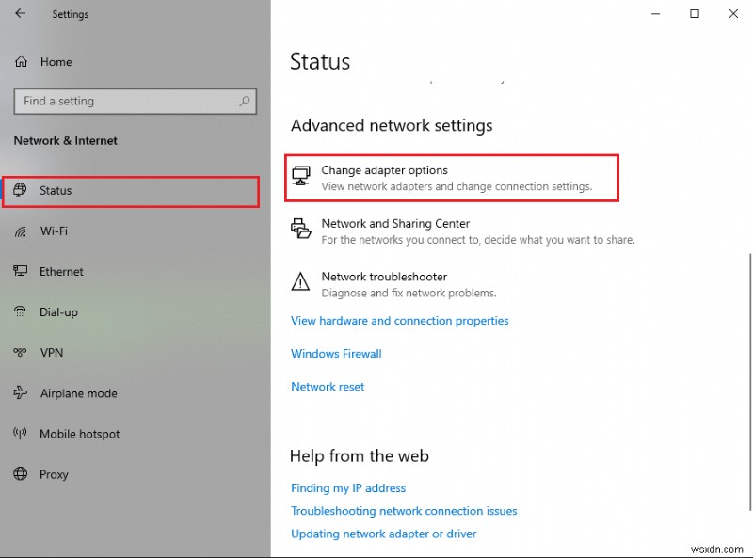753x558 pixels.
Task: Open Settings Home via house icon
Action: coord(20,61)
